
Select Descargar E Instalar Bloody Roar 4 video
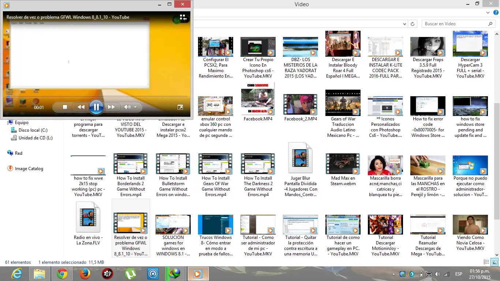tap(343, 55)
